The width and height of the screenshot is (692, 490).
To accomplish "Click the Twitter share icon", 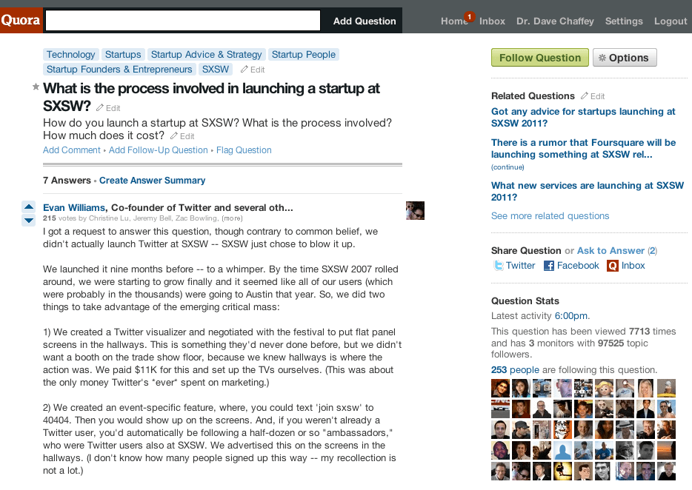I will point(498,266).
